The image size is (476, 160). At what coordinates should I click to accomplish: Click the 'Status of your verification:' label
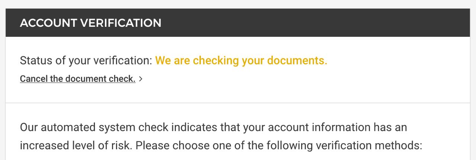pos(86,60)
